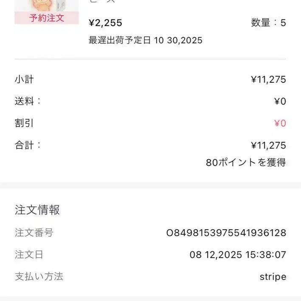Tap the shipping fee ¥0 value
The image size is (301, 301).
coord(280,101)
